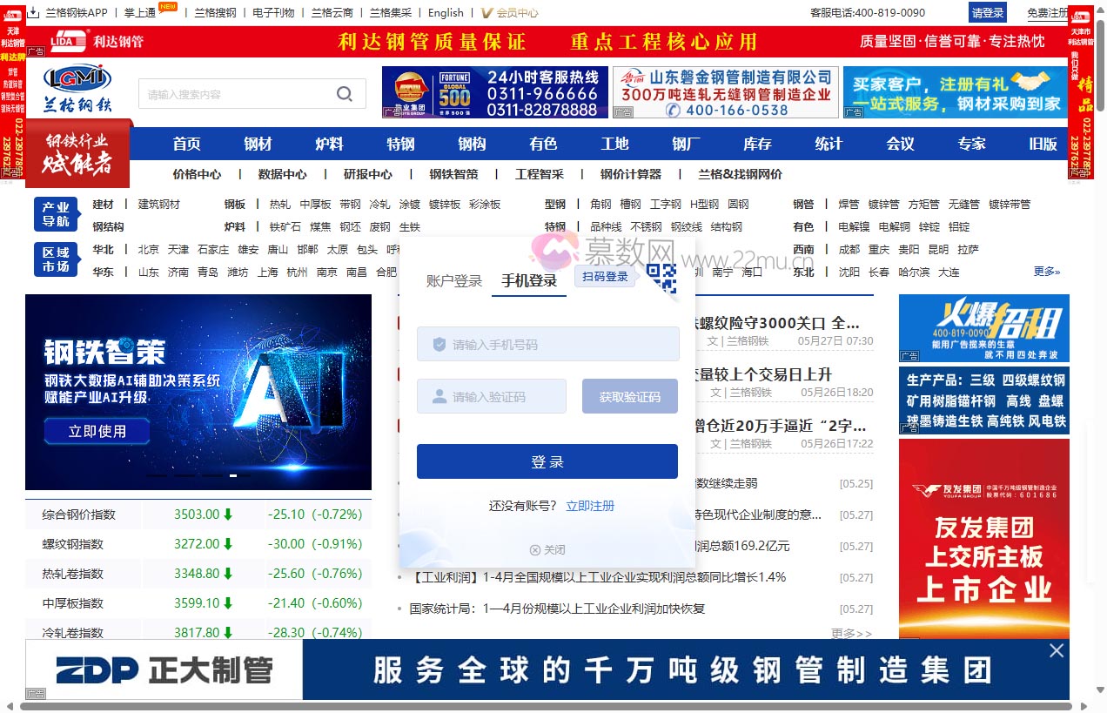Image resolution: width=1107 pixels, height=713 pixels.
Task: Select the 华东 region filter
Action: pyautogui.click(x=104, y=272)
